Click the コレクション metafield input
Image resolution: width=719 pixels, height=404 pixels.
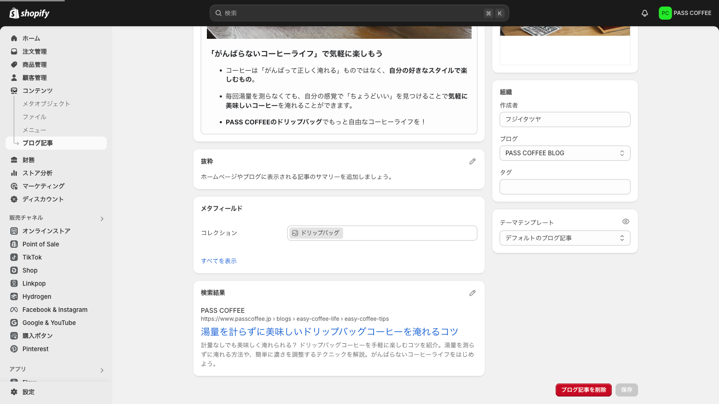coord(382,233)
